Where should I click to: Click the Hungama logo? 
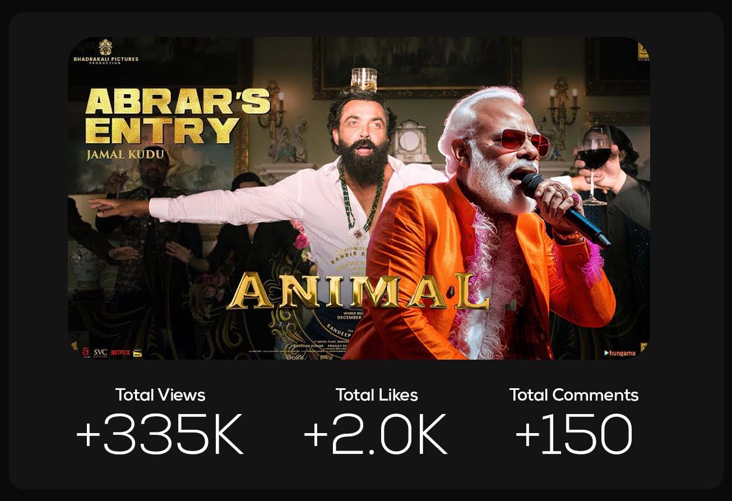click(x=619, y=353)
